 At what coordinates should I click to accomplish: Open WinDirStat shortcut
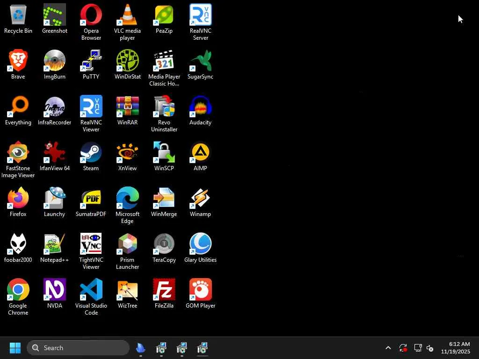(127, 65)
